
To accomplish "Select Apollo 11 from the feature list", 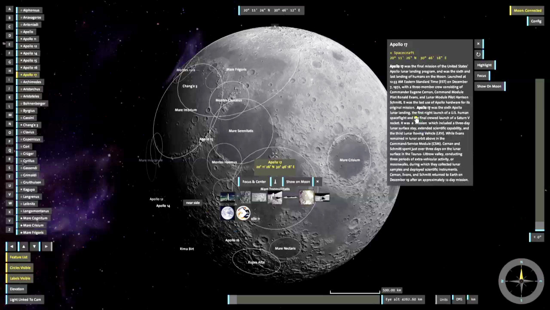I will [x=29, y=39].
